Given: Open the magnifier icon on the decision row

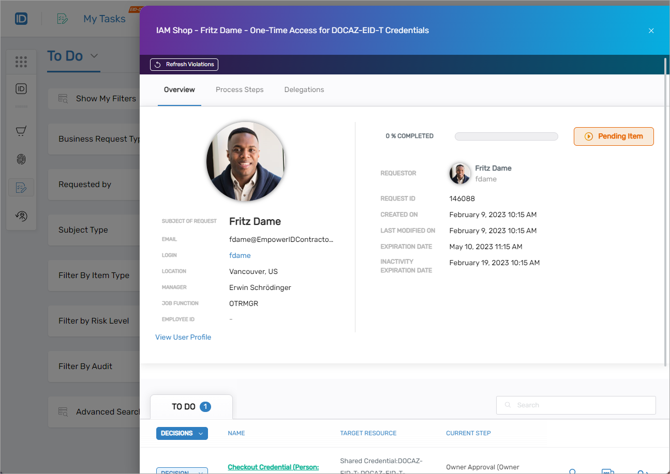Looking at the screenshot, I should point(572,471).
